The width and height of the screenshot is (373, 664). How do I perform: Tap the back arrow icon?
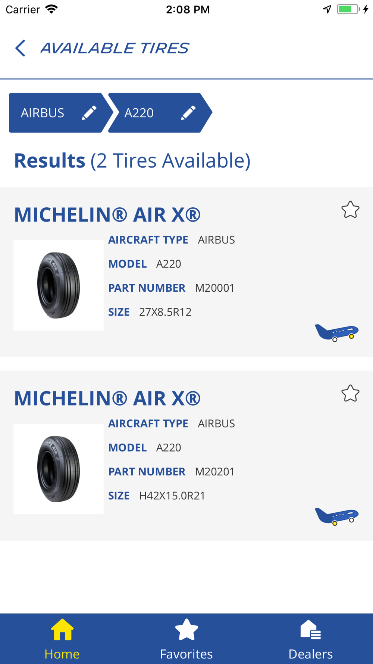[20, 48]
